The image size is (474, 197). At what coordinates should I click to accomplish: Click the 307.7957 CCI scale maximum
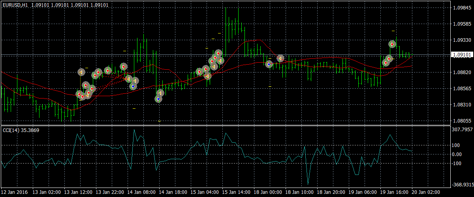(x=462, y=129)
